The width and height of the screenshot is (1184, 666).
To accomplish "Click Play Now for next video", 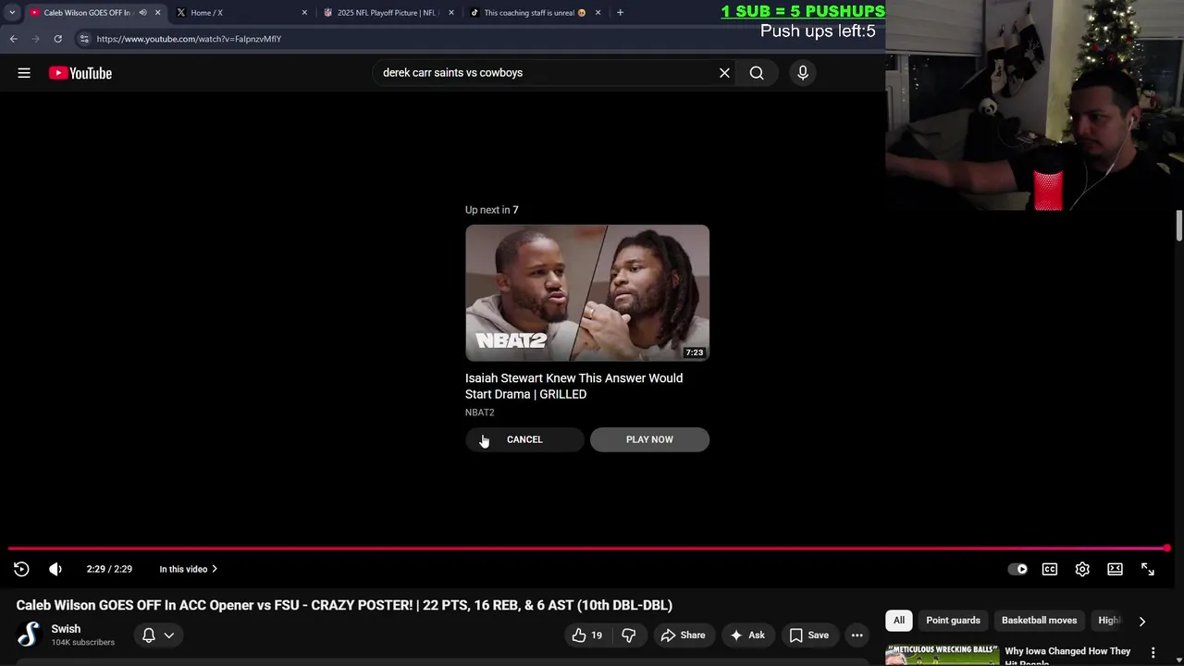I will pos(649,439).
